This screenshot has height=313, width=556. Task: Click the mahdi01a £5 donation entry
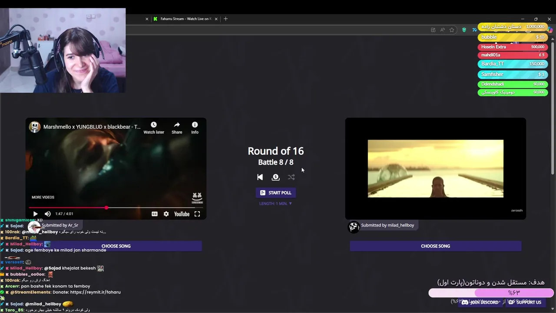pyautogui.click(x=513, y=55)
